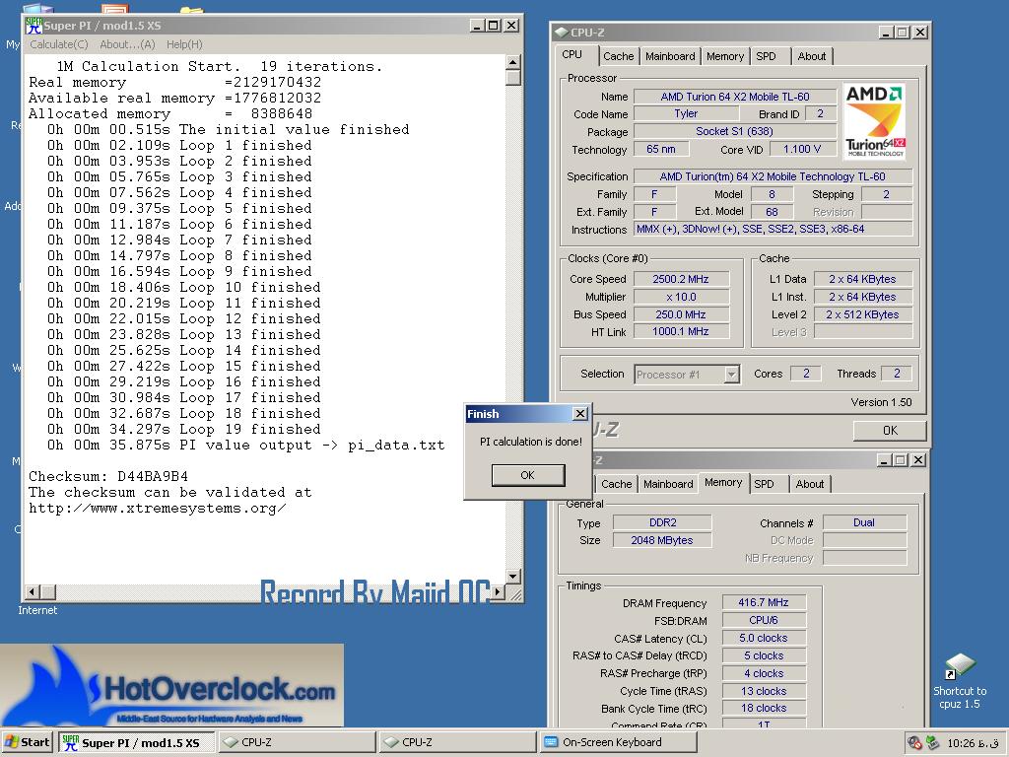Screen dimensions: 1009x757
Task: Click On-Screen Keyboard taskbar button
Action: 619,742
